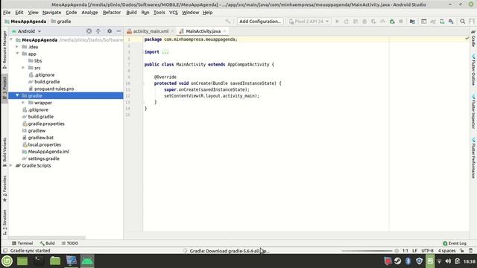The height and width of the screenshot is (268, 477).
Task: Hide the Project panel with minus icon
Action: tap(119, 31)
